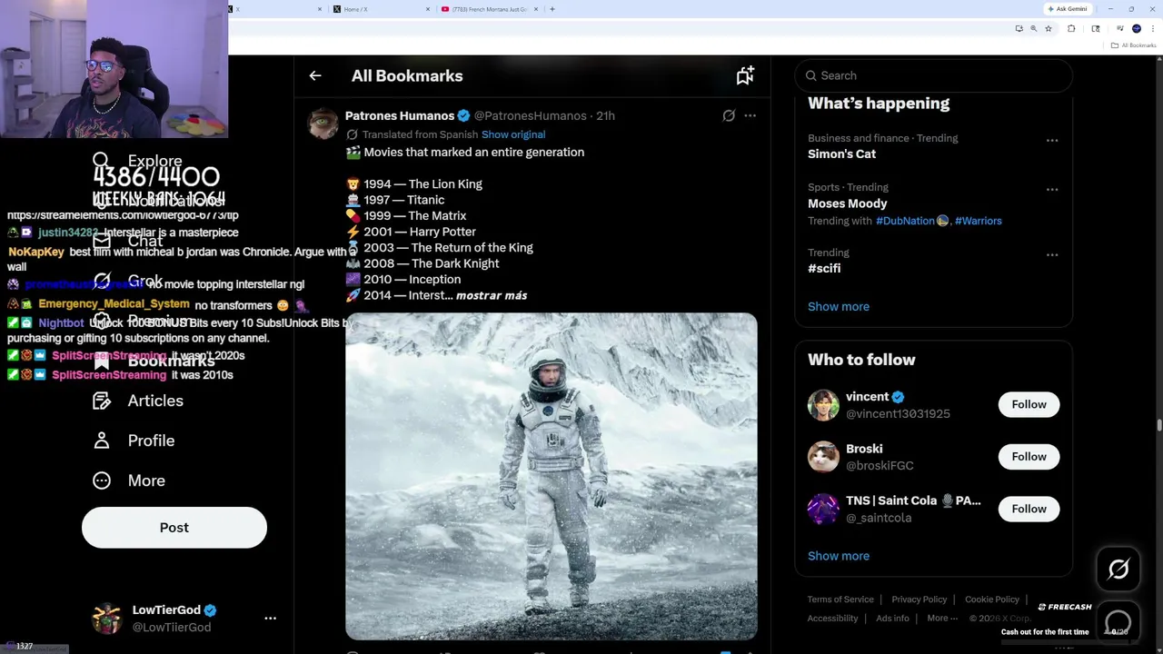Show more trends under What's happening
This screenshot has height=654, width=1163.
click(x=839, y=306)
